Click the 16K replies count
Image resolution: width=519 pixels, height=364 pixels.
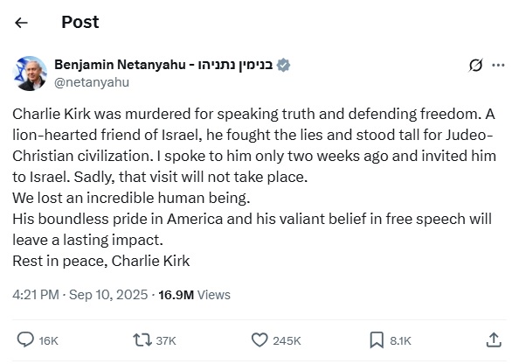click(48, 340)
